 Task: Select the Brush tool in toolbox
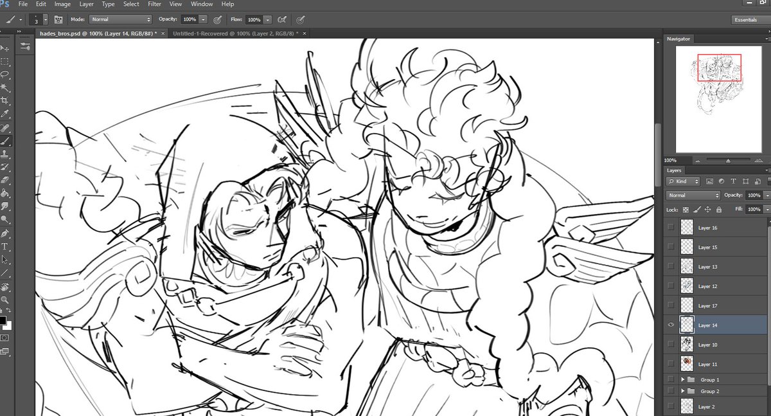tap(4, 141)
